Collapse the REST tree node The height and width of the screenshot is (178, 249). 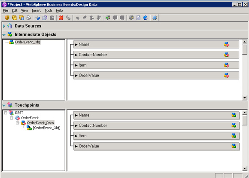click(x=6, y=113)
